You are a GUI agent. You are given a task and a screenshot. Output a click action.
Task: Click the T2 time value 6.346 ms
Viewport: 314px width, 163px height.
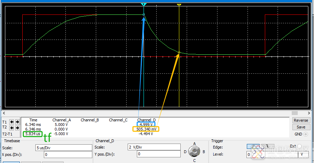click(x=33, y=129)
